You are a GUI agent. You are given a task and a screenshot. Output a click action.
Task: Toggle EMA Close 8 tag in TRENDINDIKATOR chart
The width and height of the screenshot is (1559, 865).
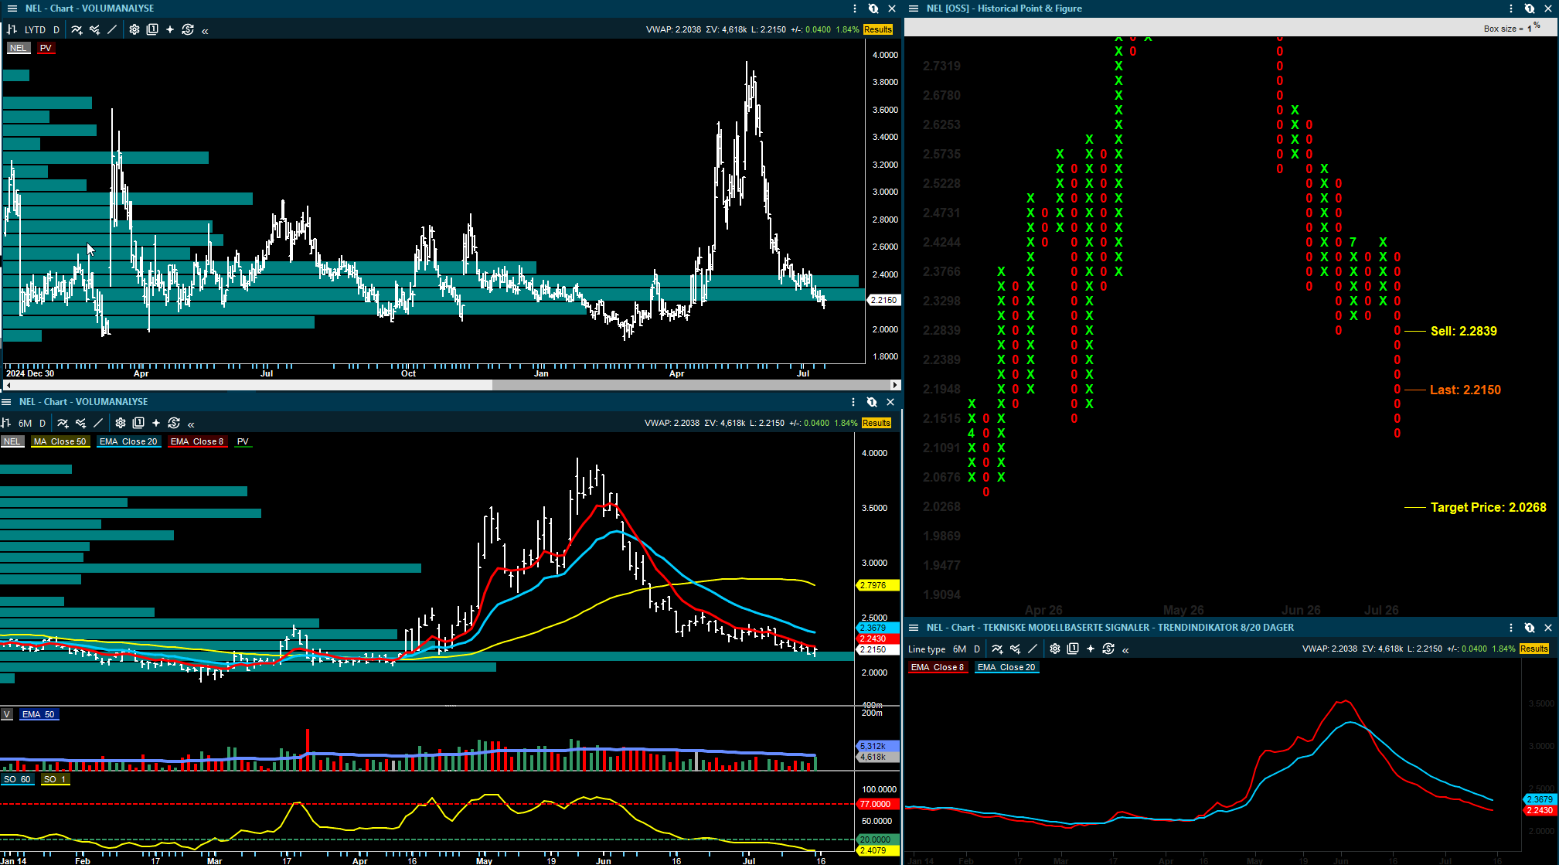(938, 667)
